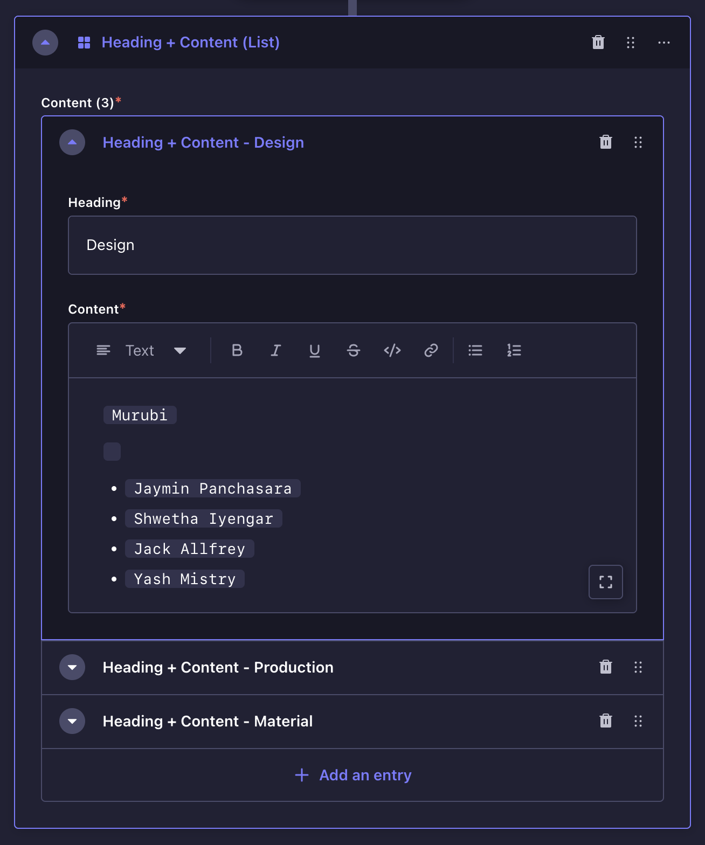Click inside the Heading field showing Design
705x845 pixels.
coord(351,245)
